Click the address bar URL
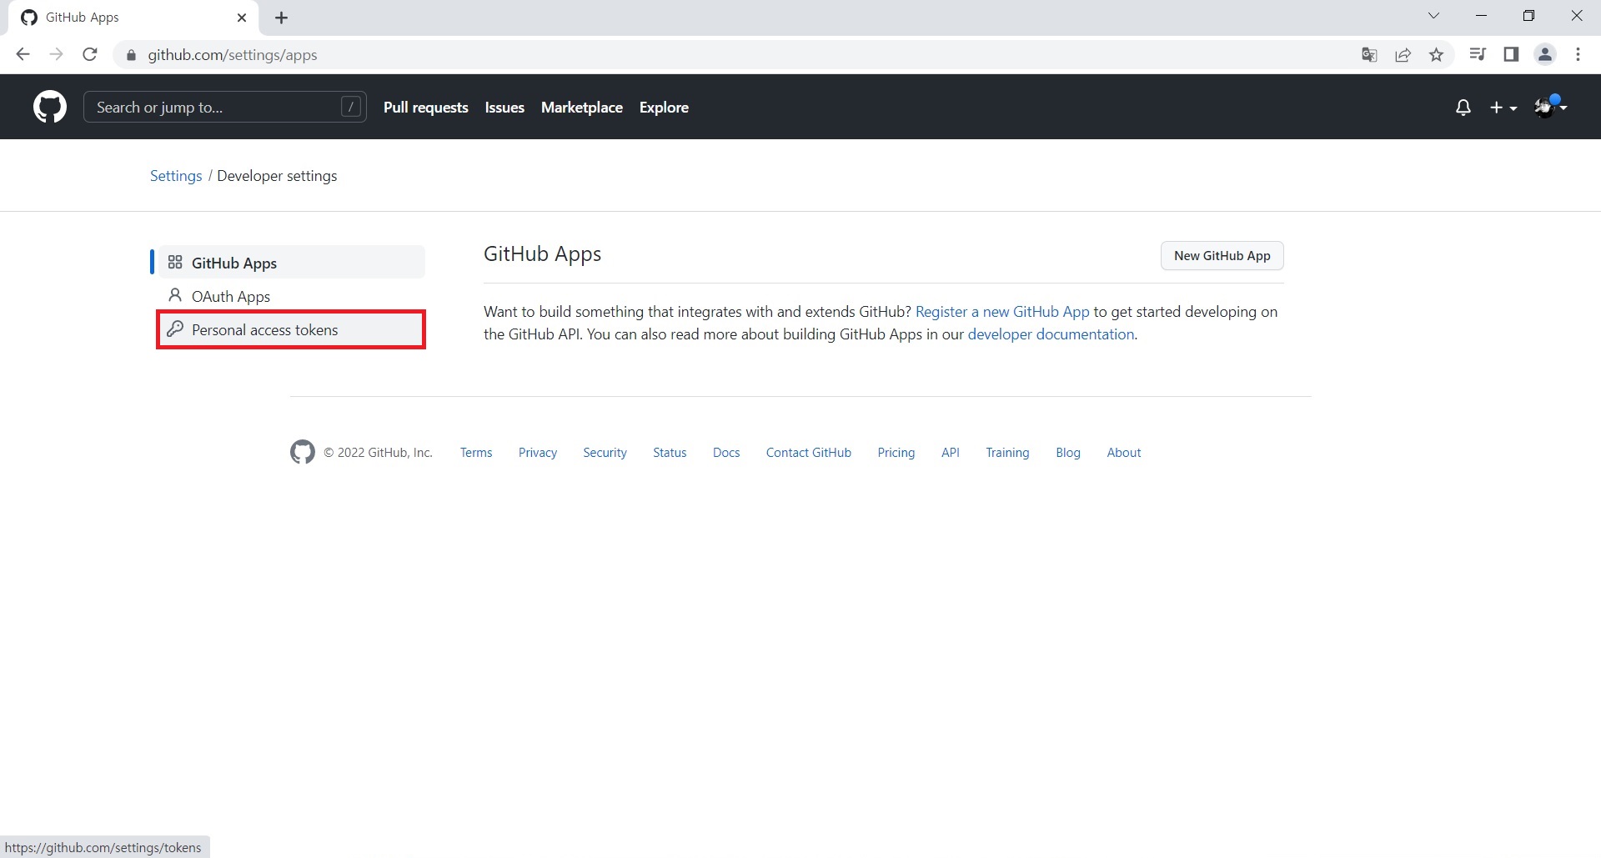Image resolution: width=1601 pixels, height=858 pixels. 233,55
